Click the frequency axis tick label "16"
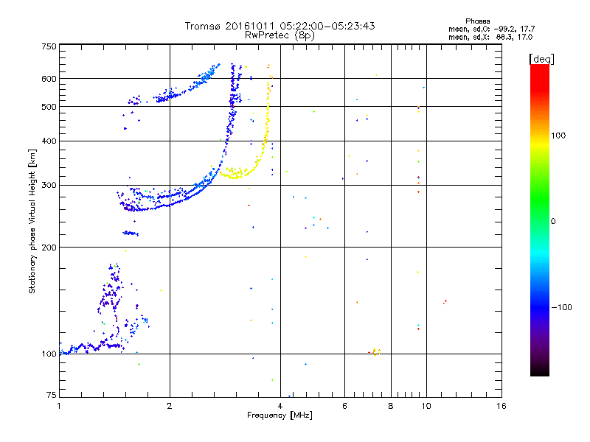590x442 pixels. (502, 406)
